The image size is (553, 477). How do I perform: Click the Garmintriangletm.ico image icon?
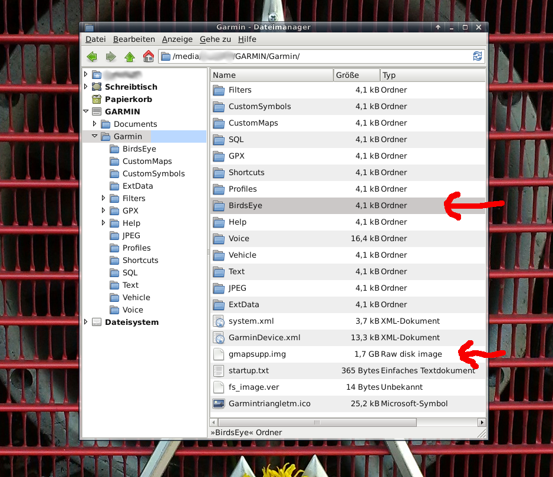[x=219, y=404]
